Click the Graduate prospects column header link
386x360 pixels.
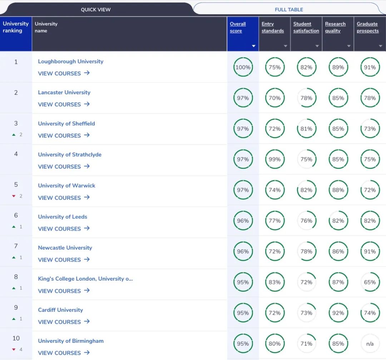367,27
